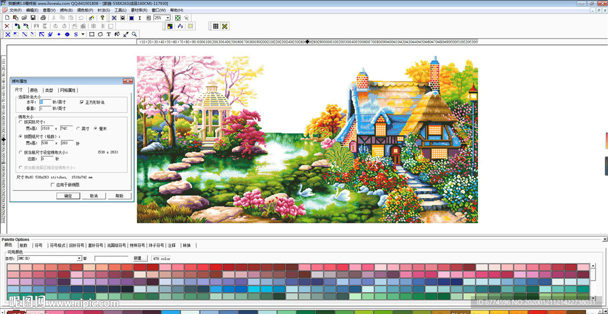608x314 pixels.
Task: Click the New file icon
Action: coord(7,17)
